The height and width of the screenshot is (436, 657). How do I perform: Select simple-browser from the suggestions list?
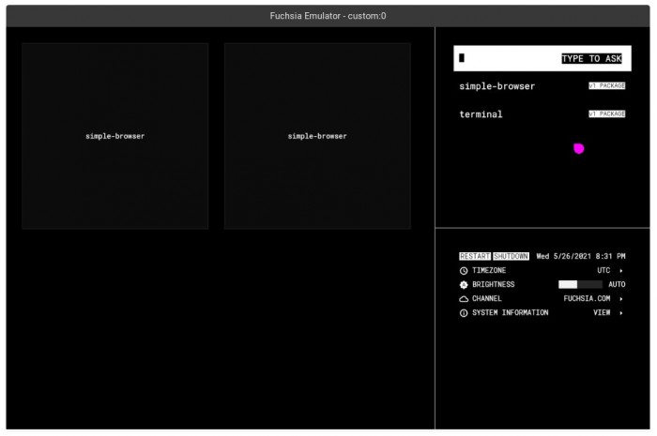point(497,86)
